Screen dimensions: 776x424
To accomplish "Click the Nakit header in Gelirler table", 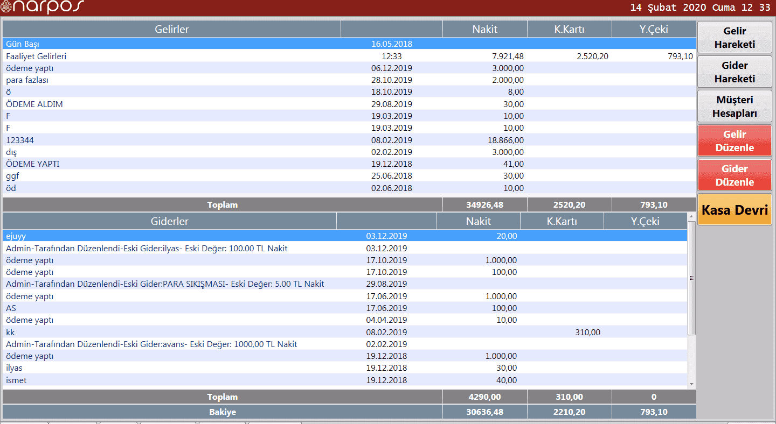I will 484,29.
